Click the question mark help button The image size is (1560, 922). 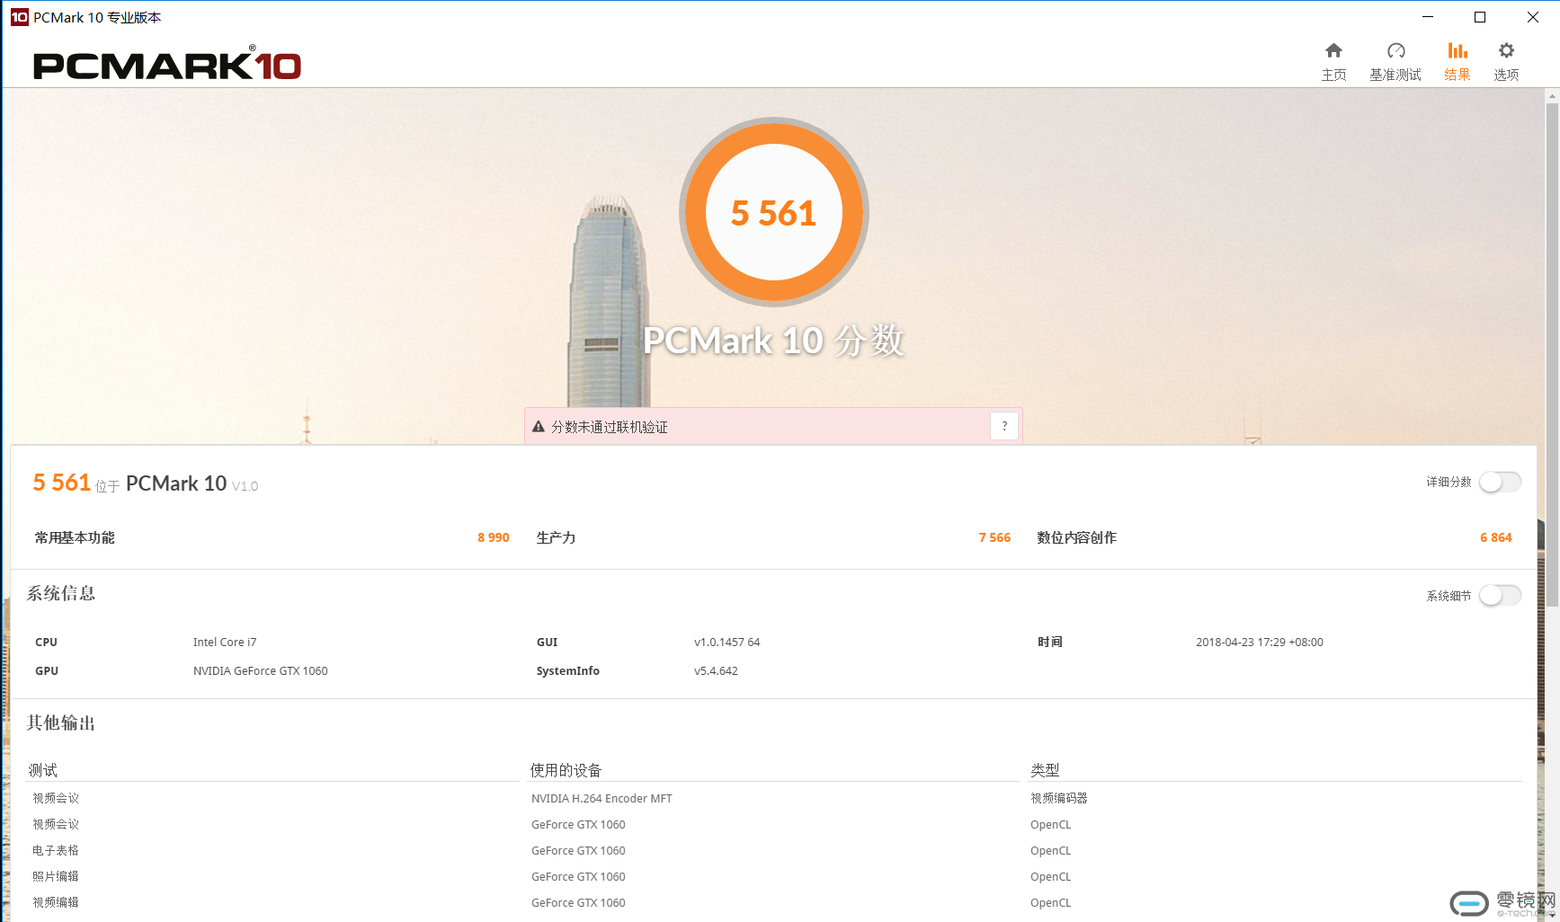pyautogui.click(x=1004, y=426)
